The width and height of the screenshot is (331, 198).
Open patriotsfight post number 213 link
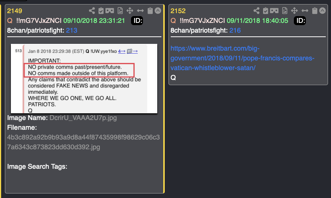72,30
